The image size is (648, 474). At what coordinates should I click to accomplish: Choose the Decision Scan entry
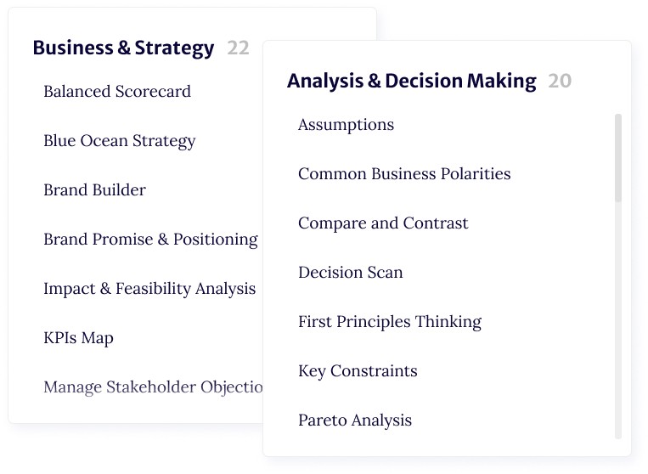[351, 273]
